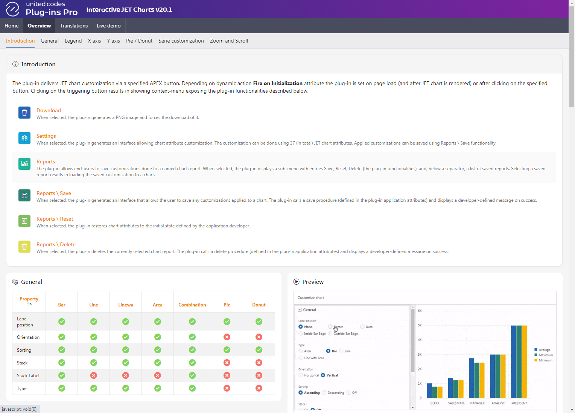The height and width of the screenshot is (413, 575).
Task: Select Horizontal orientation radio
Action: pyautogui.click(x=301, y=375)
